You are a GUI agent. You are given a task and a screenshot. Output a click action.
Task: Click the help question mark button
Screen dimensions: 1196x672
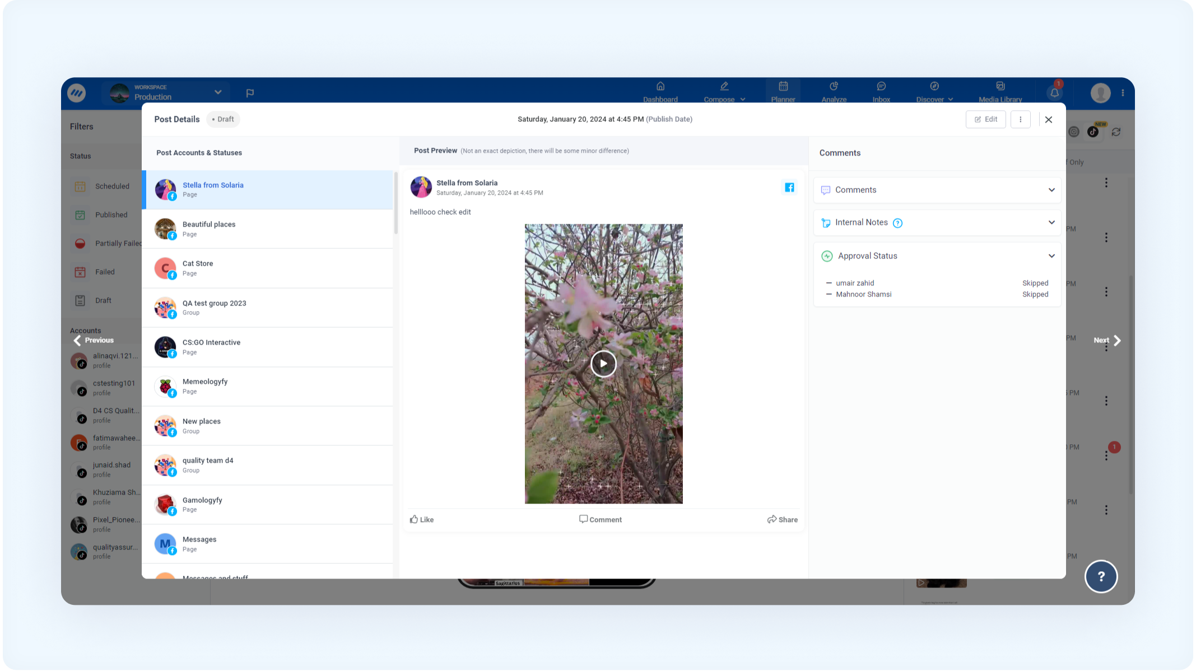tap(1101, 576)
